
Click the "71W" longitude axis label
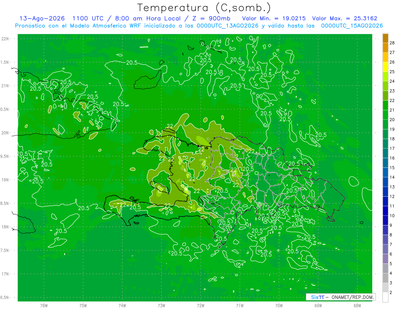[x=240, y=306]
